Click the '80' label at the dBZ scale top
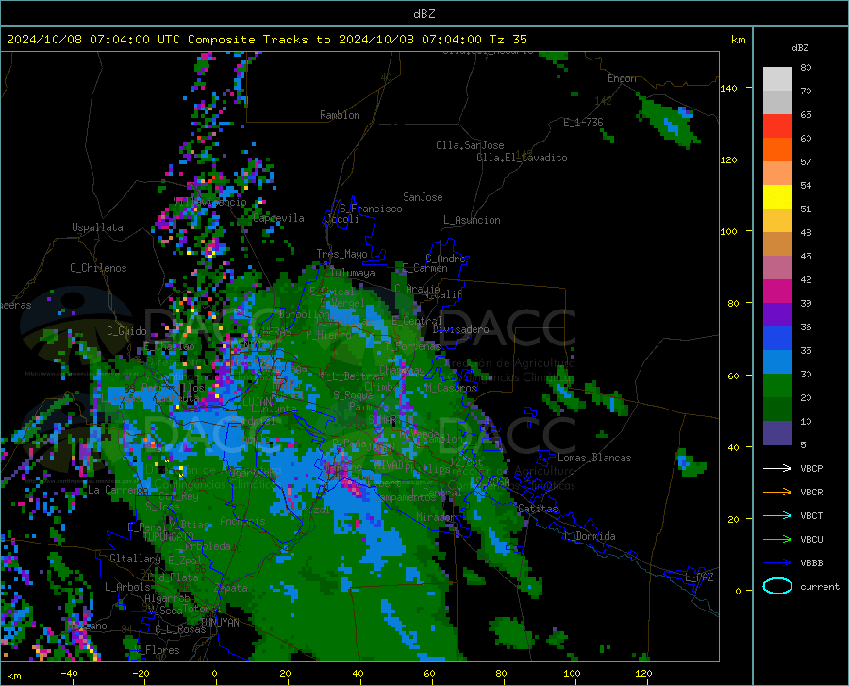 point(806,68)
